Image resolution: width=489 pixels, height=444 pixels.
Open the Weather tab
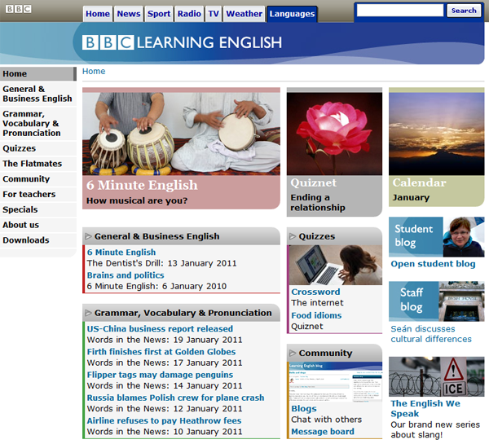tap(244, 14)
